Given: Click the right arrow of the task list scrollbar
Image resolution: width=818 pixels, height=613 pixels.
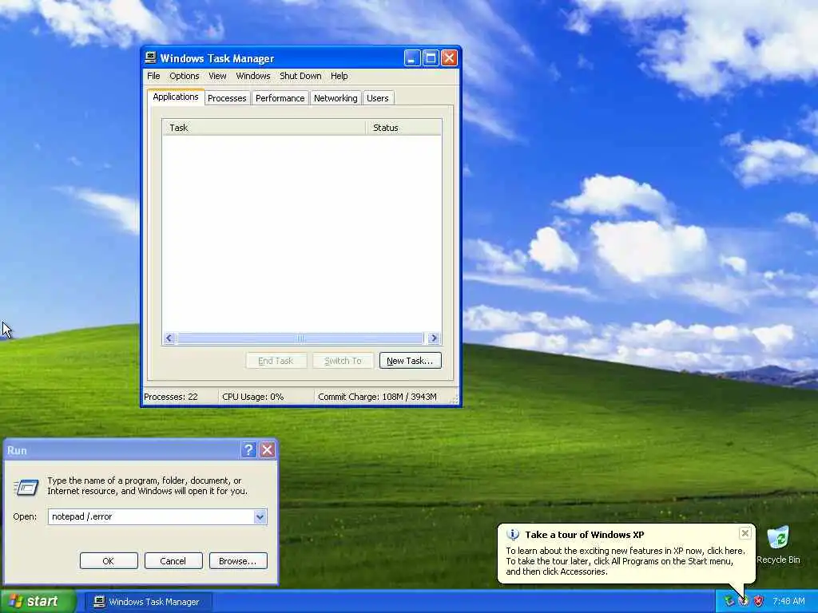Looking at the screenshot, I should [434, 338].
